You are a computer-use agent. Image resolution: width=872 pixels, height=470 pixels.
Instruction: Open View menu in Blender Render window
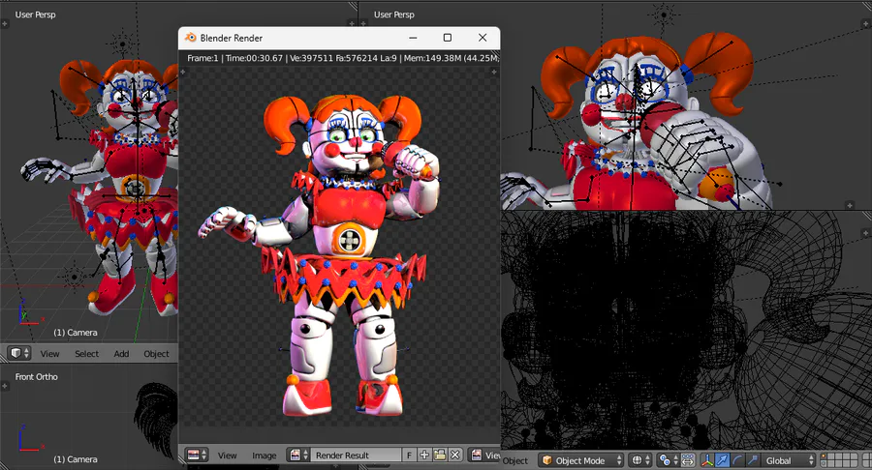point(227,455)
